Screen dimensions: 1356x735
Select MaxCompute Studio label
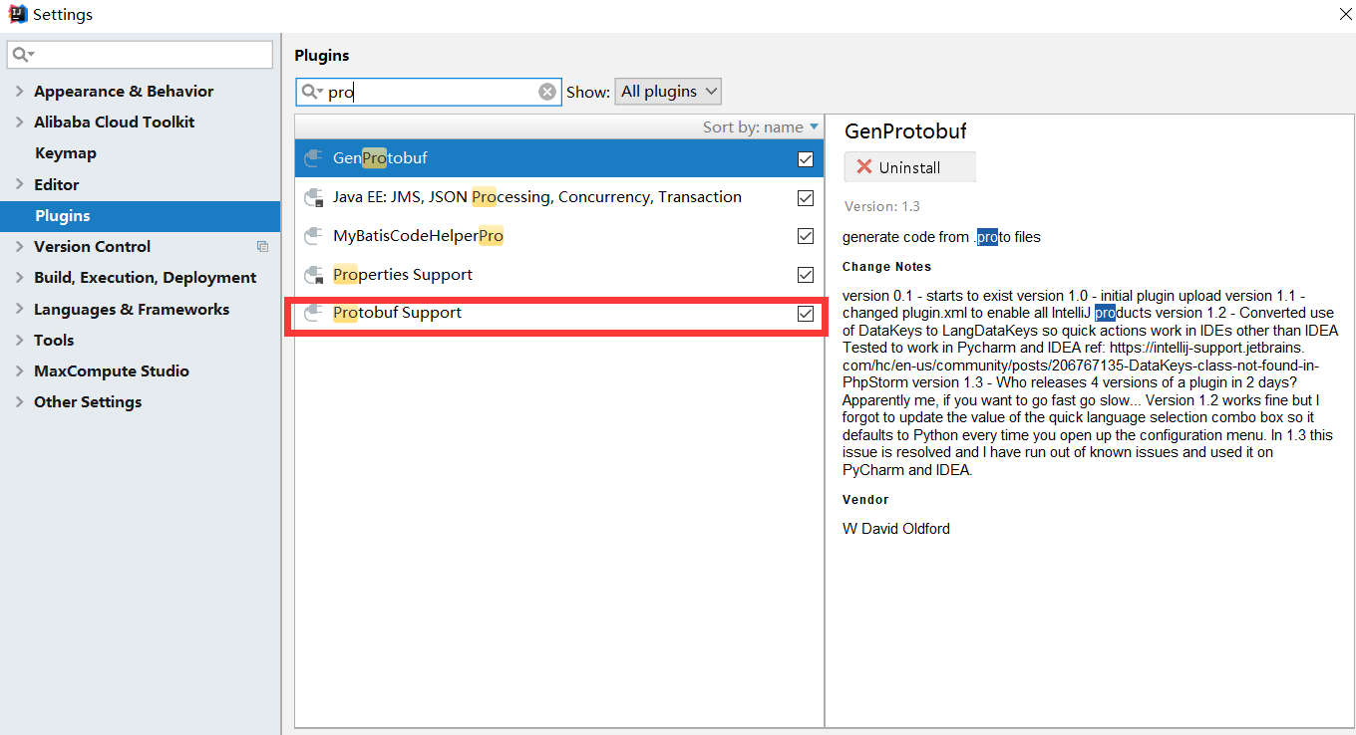click(112, 371)
